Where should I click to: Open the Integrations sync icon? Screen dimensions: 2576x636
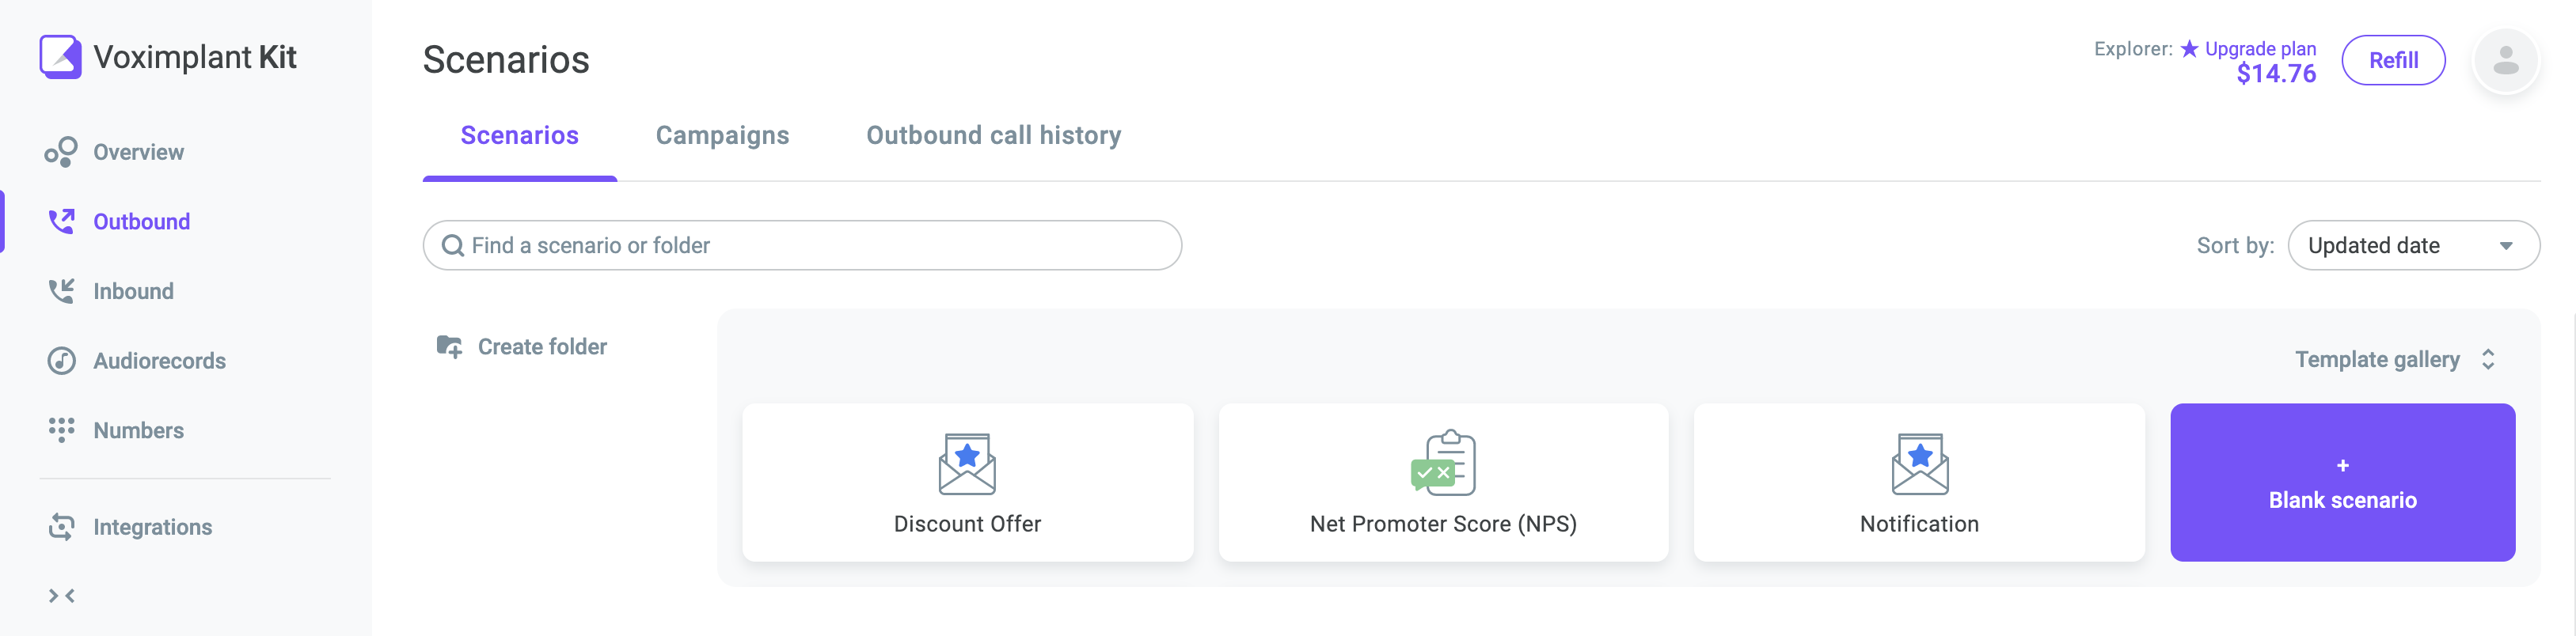click(61, 527)
